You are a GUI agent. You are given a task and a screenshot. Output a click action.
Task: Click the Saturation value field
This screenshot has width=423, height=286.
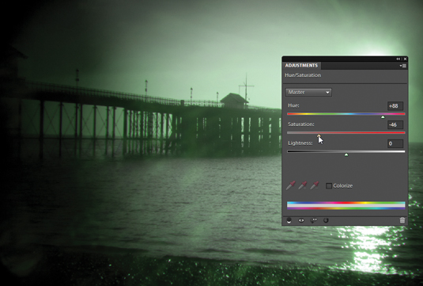pos(395,124)
